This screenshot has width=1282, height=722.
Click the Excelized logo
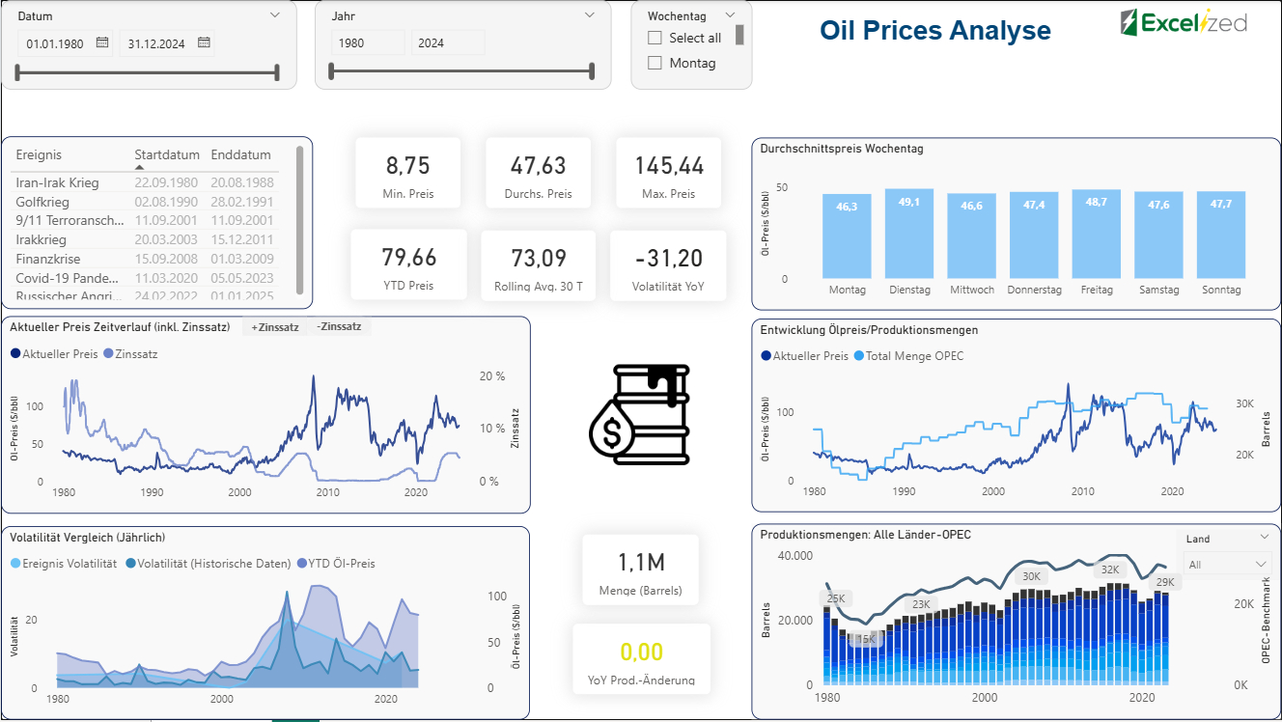click(x=1184, y=22)
